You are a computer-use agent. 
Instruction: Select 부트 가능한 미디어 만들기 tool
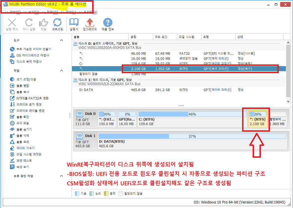tap(30, 49)
